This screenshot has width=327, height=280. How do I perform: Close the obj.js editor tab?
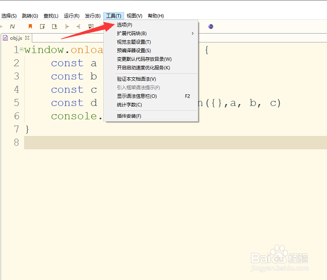[27, 38]
